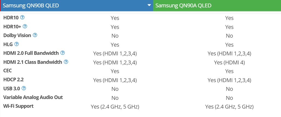Click the Dolby Vision label text
Viewport: 281px width, 117px height.
pos(17,35)
